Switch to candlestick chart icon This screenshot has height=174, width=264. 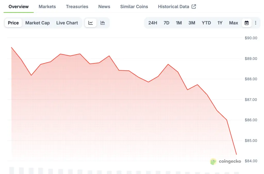point(103,23)
